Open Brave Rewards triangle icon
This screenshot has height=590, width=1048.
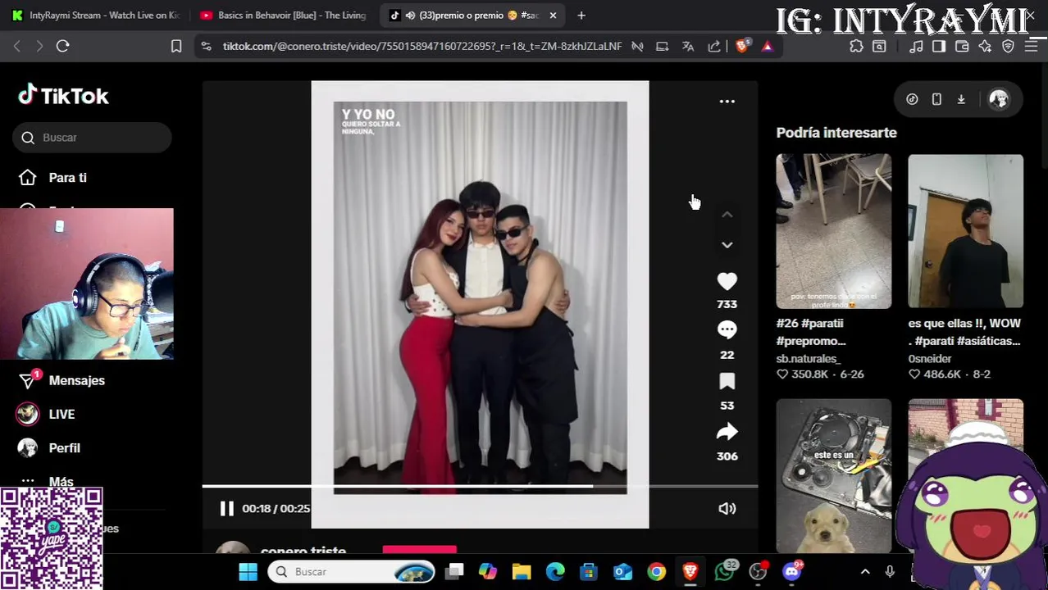pyautogui.click(x=768, y=46)
